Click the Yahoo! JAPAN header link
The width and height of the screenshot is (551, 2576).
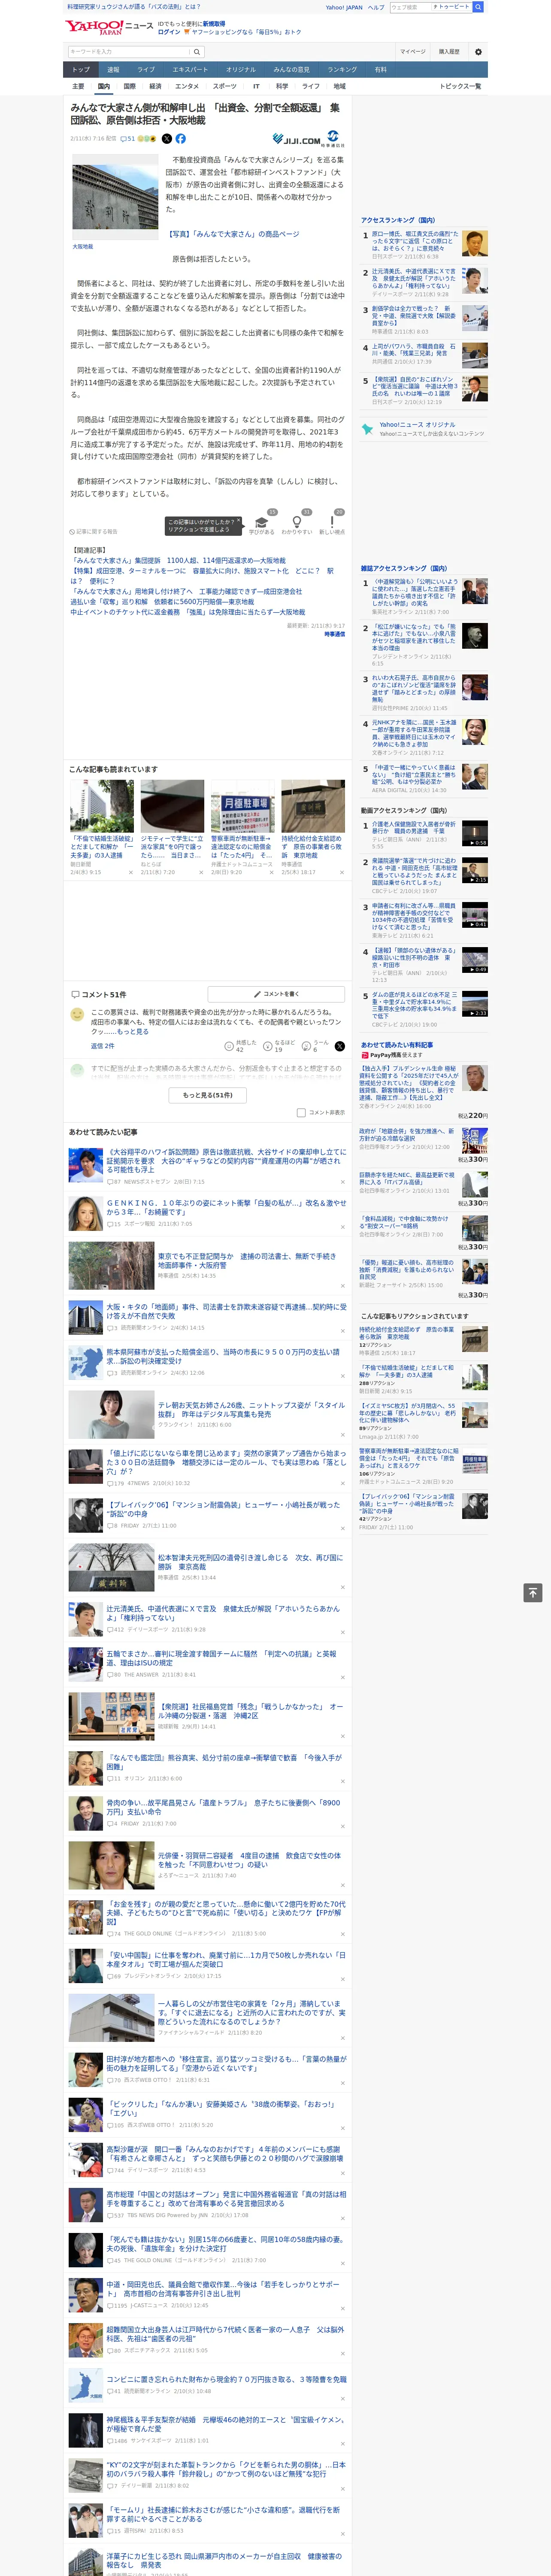(344, 7)
